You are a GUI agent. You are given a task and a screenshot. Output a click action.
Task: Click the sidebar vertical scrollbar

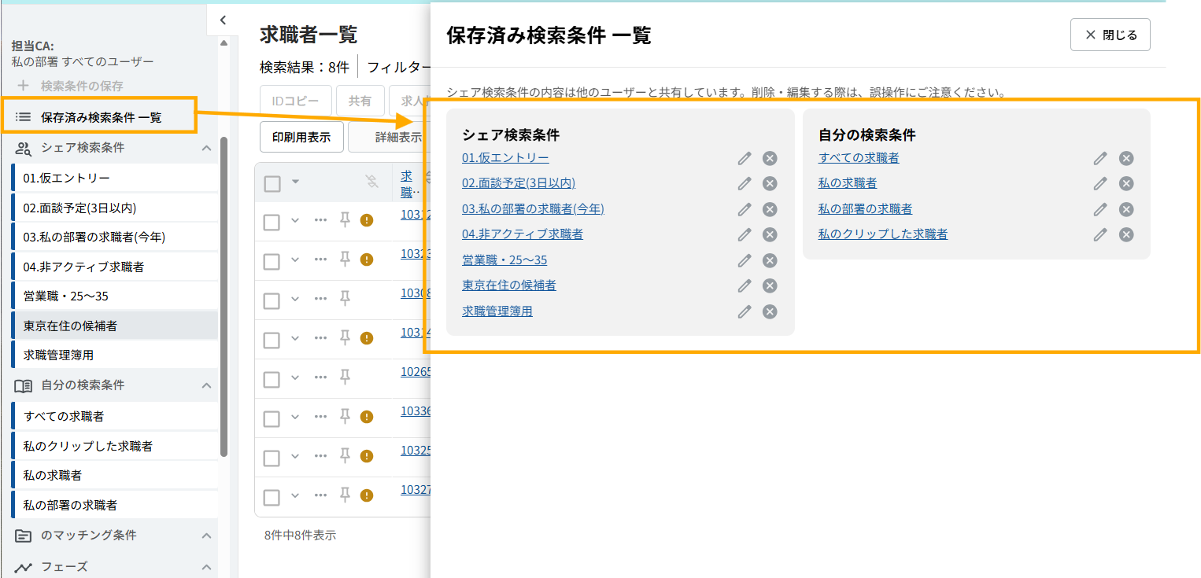pos(224,299)
